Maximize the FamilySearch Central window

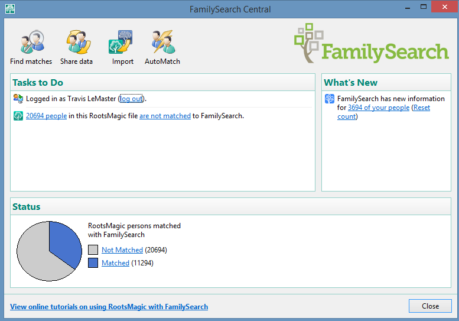click(x=424, y=7)
